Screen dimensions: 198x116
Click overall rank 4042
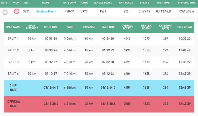pyautogui.click(x=127, y=38)
